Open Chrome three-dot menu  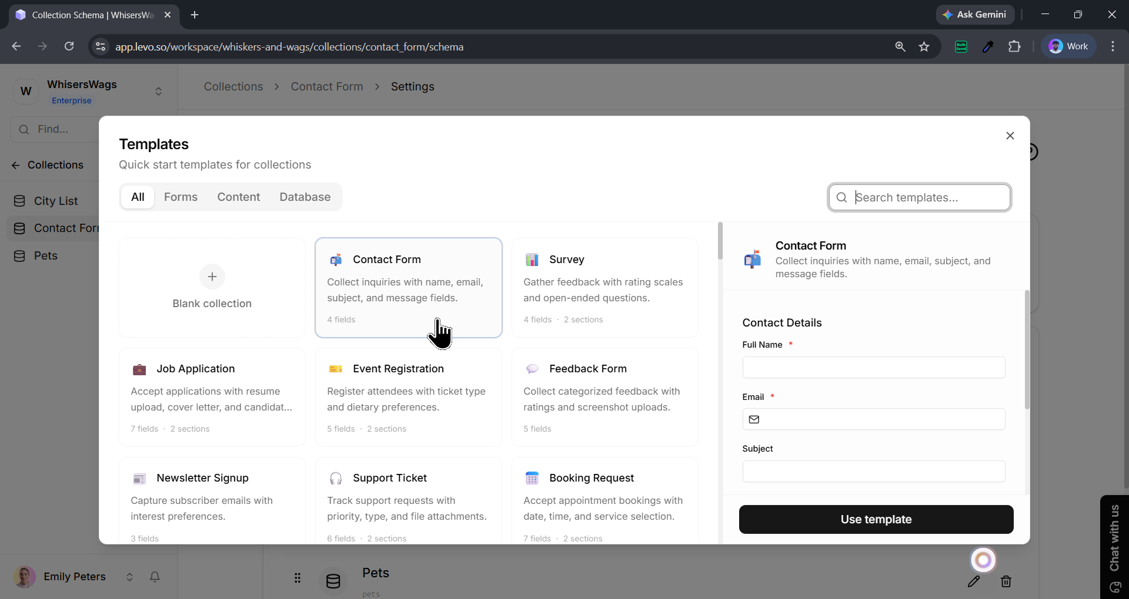point(1113,46)
